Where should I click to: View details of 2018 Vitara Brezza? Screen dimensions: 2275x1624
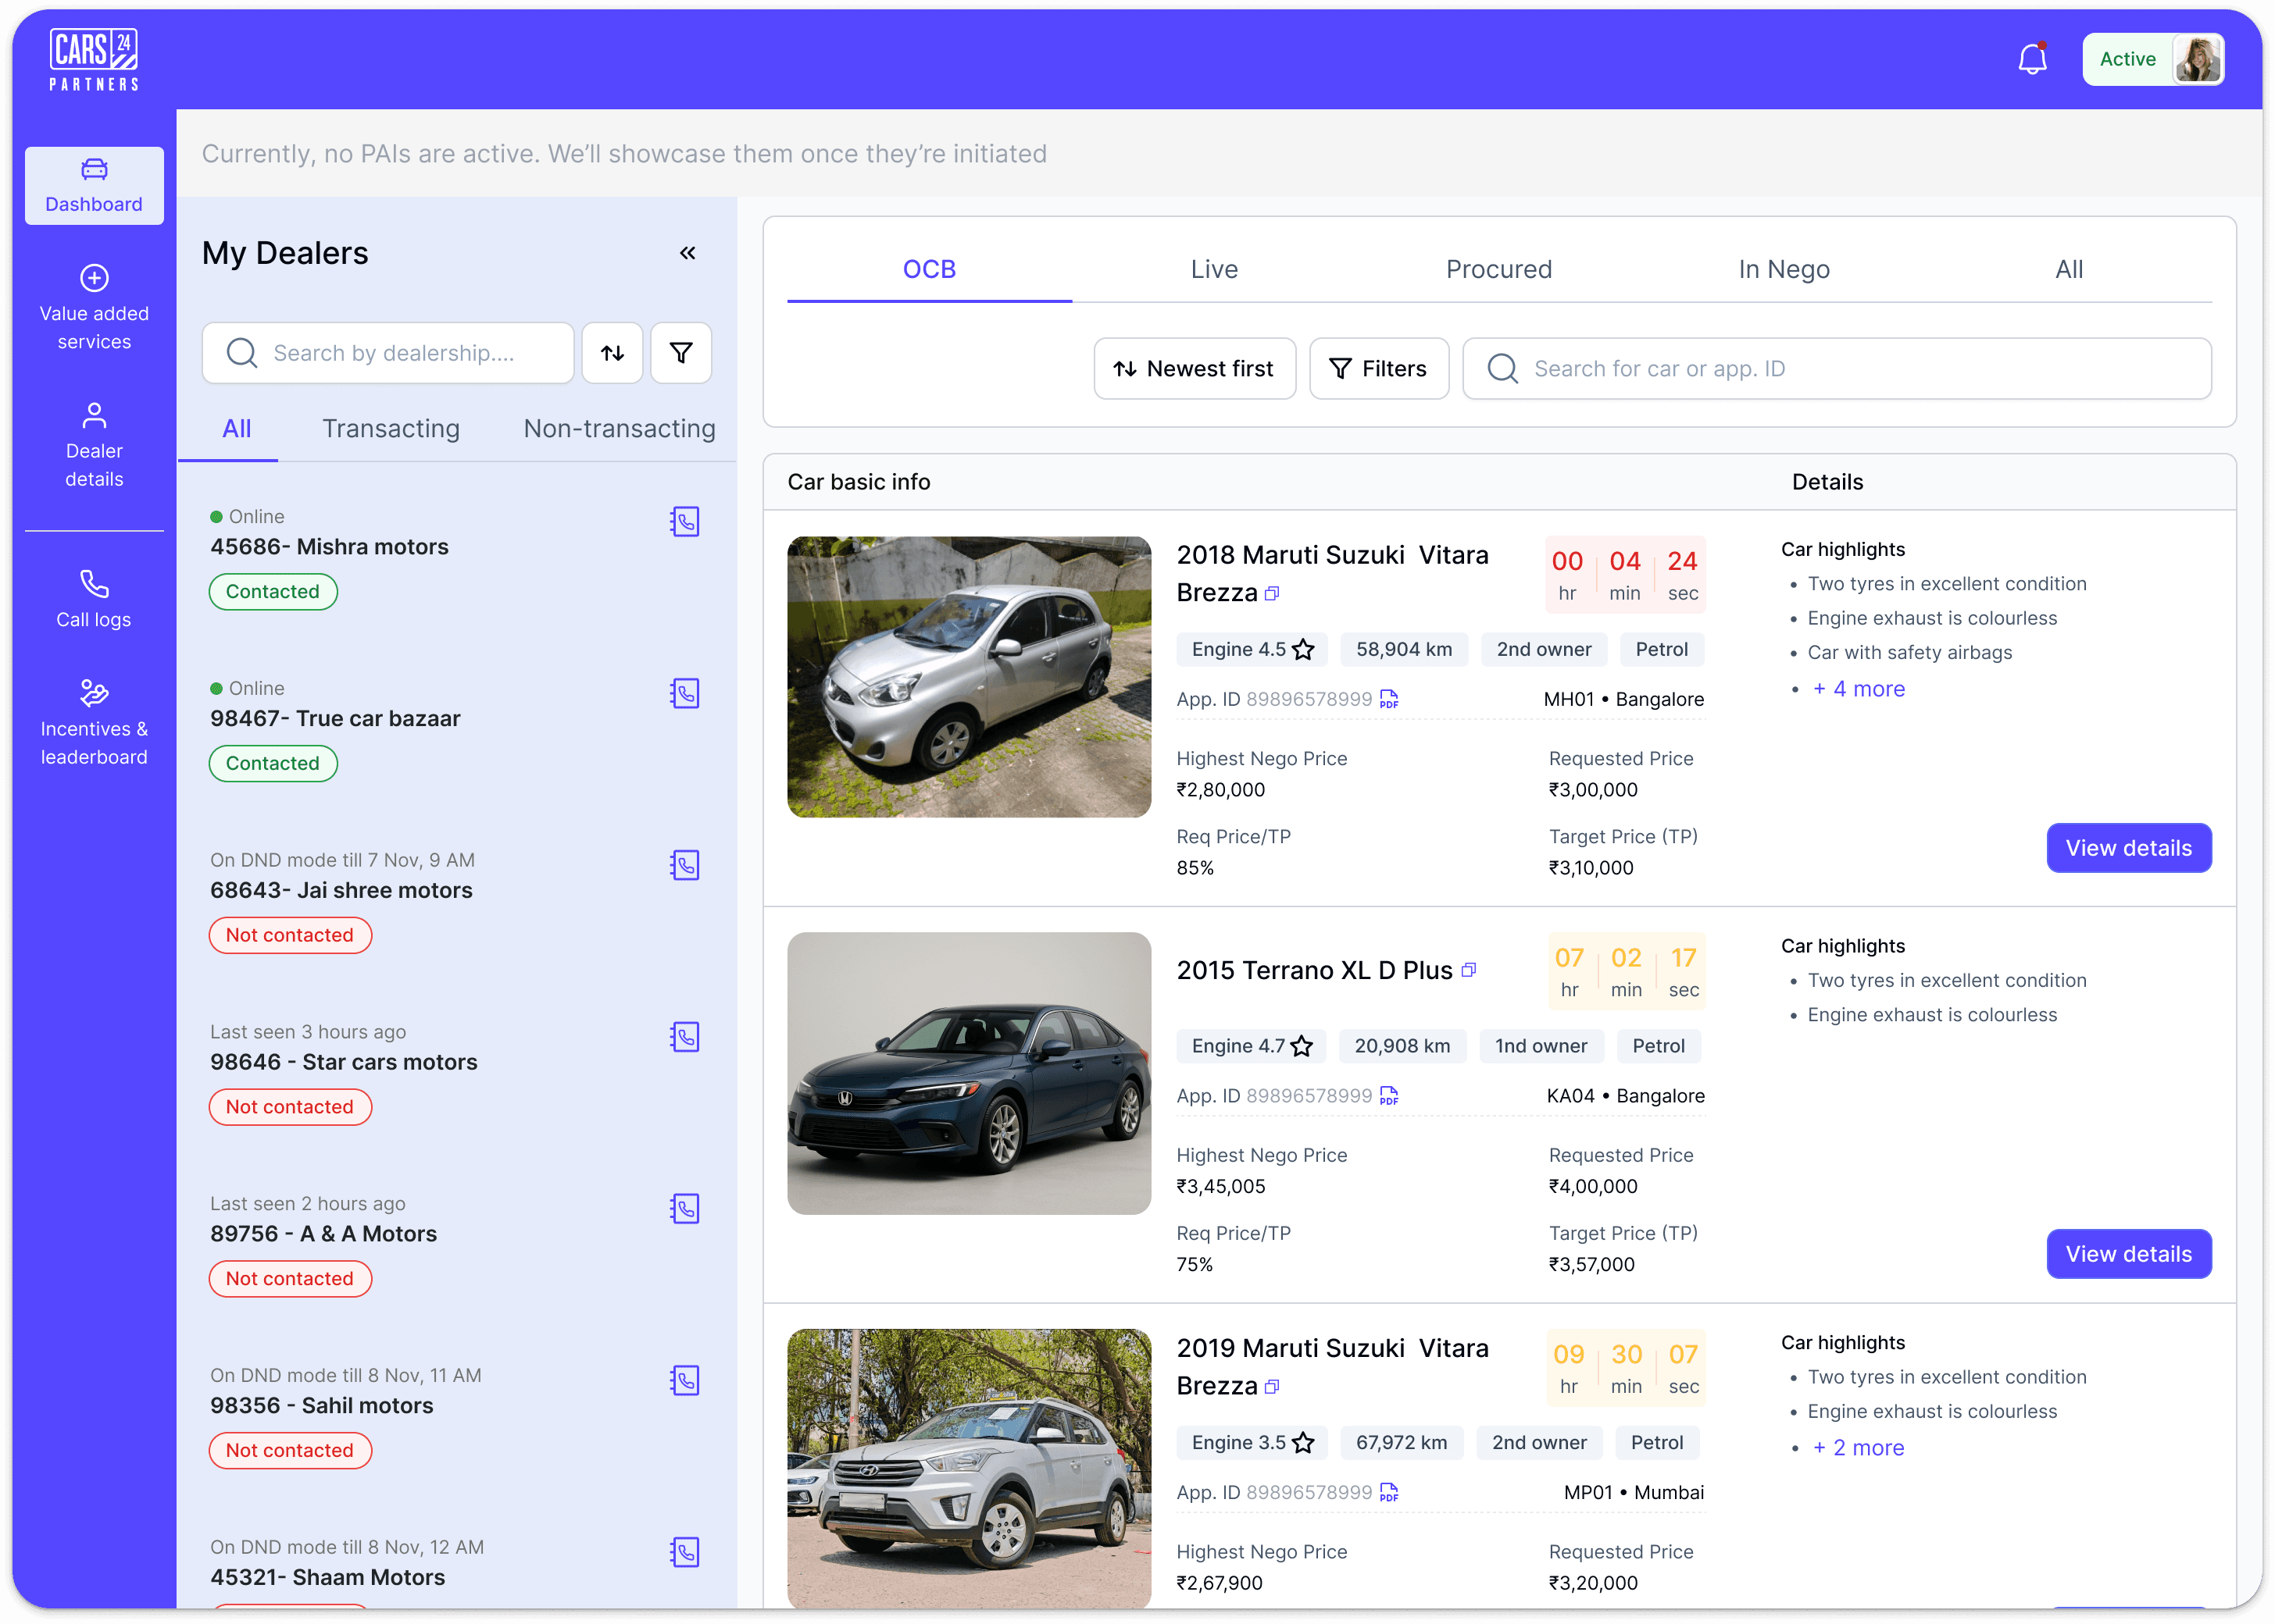(2129, 848)
